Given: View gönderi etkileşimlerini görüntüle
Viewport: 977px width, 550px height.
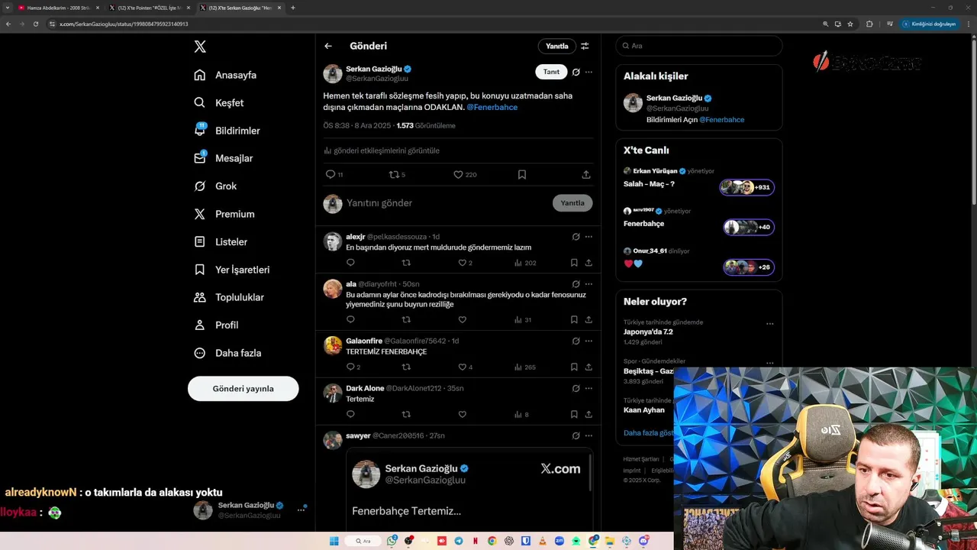Looking at the screenshot, I should (382, 150).
